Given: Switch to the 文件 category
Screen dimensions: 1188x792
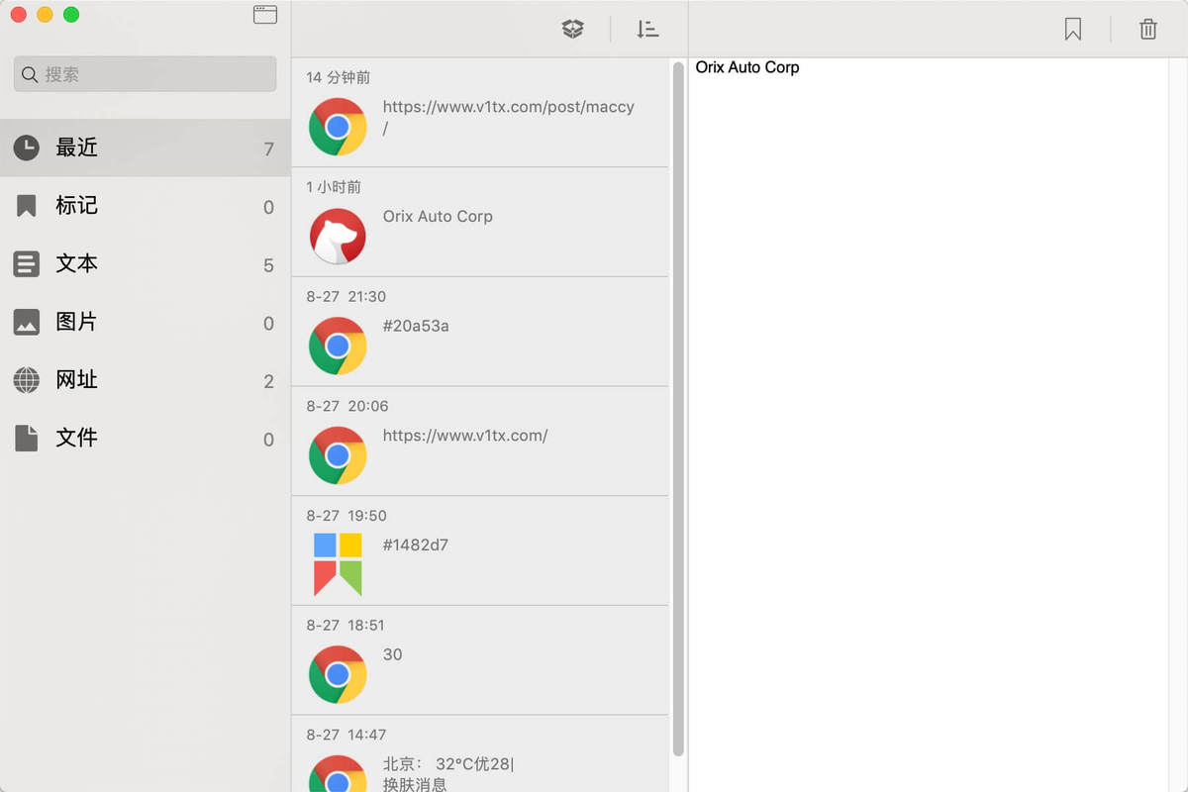Looking at the screenshot, I should coord(146,438).
